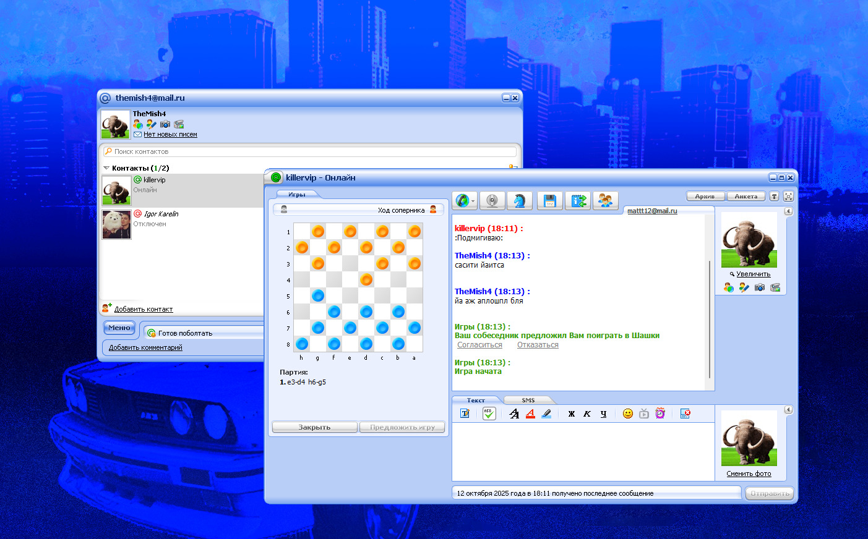
Task: Click the floppy disk send file icon
Action: (x=549, y=201)
